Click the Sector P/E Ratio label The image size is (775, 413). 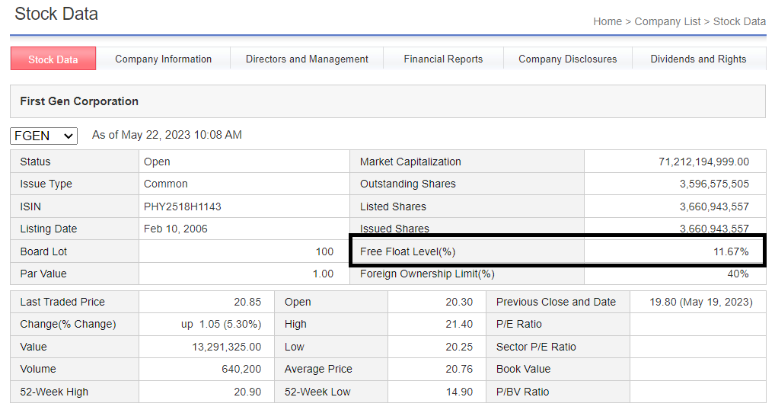[536, 347]
